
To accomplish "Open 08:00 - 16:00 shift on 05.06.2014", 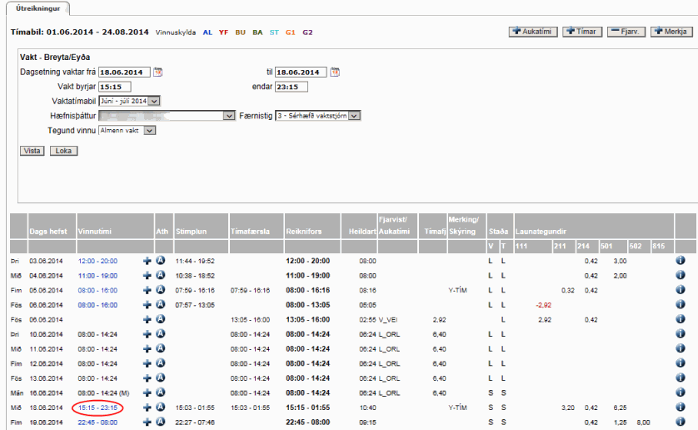I will (x=98, y=291).
